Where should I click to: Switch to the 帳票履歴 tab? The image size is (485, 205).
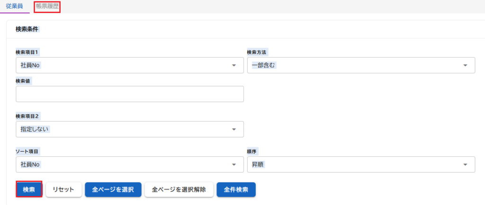[47, 6]
